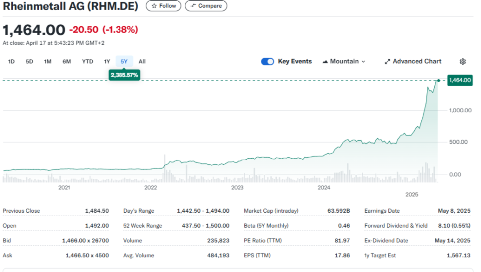Select the 5D time range tab
This screenshot has height=272, width=481.
click(29, 61)
